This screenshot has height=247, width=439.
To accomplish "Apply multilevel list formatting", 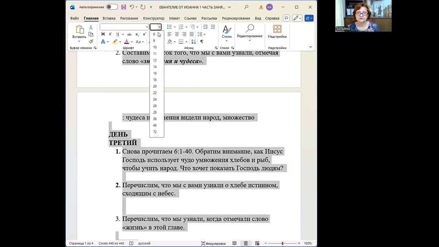I will [x=193, y=27].
